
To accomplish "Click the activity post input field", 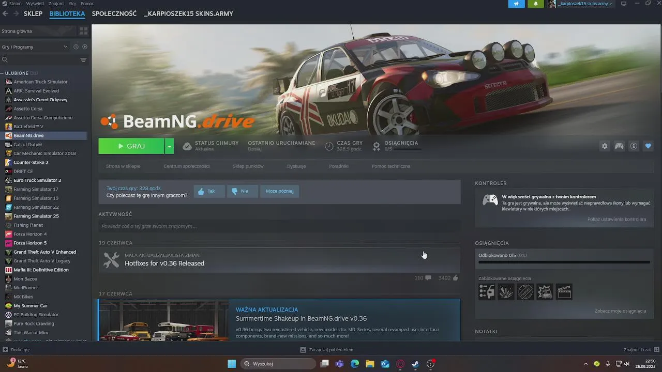I will (279, 226).
